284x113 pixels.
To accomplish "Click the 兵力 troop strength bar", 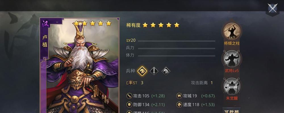I will pyautogui.click(x=177, y=49).
